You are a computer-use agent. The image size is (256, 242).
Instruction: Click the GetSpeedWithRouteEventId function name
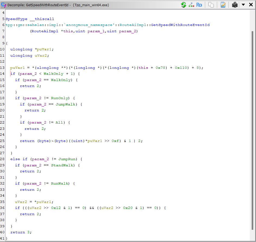point(180,25)
